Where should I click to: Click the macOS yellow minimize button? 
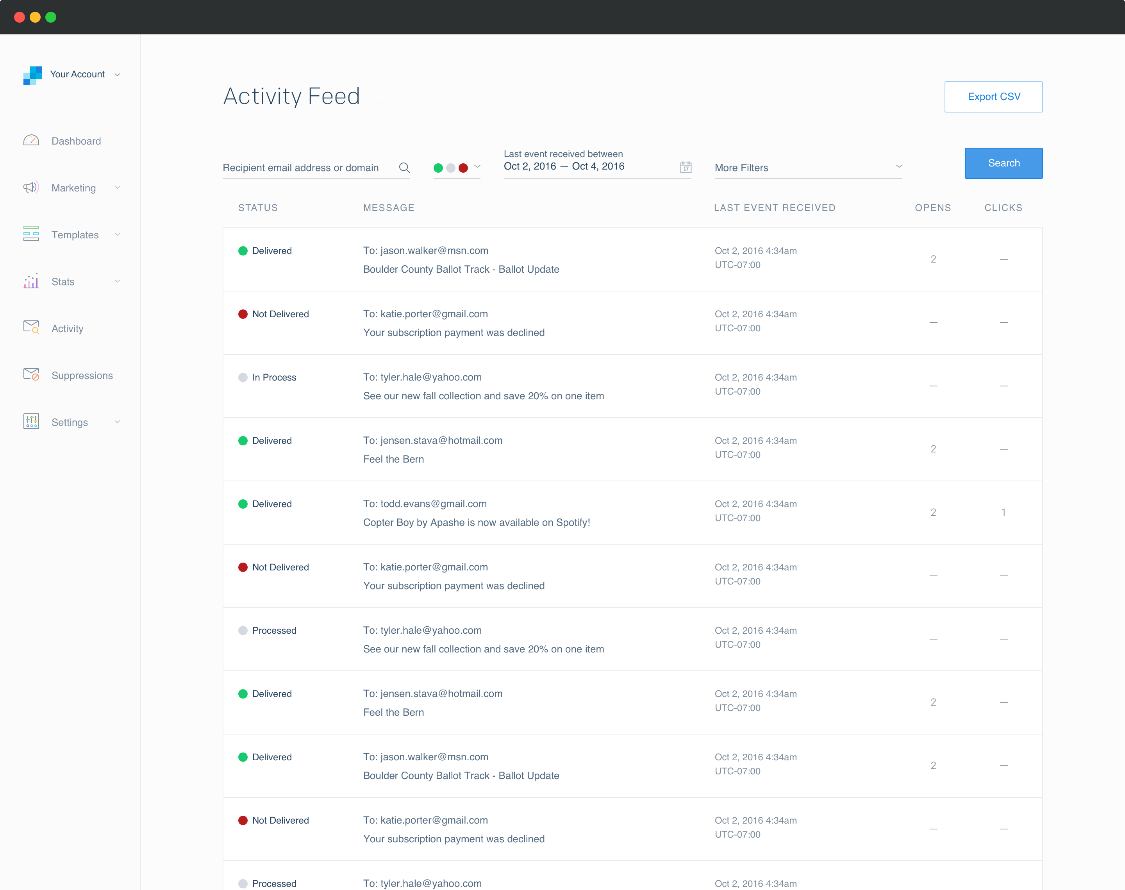click(35, 17)
